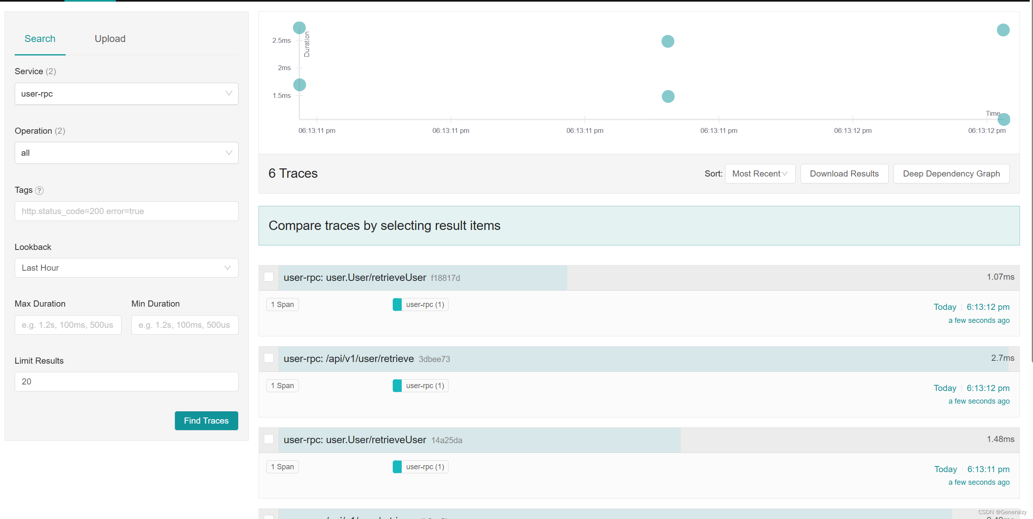The height and width of the screenshot is (519, 1033).
Task: Click the user-rpc (1) service tag in the 3dbee73 trace
Action: click(x=425, y=386)
